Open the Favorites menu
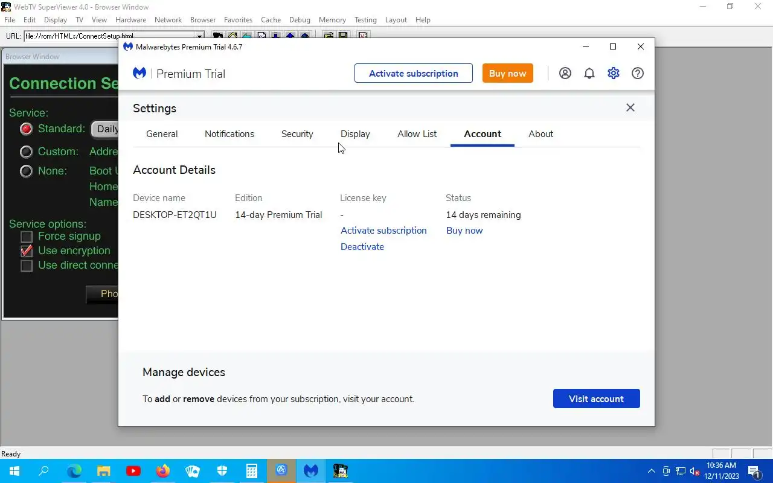Screen dimensions: 773x483 point(238,20)
